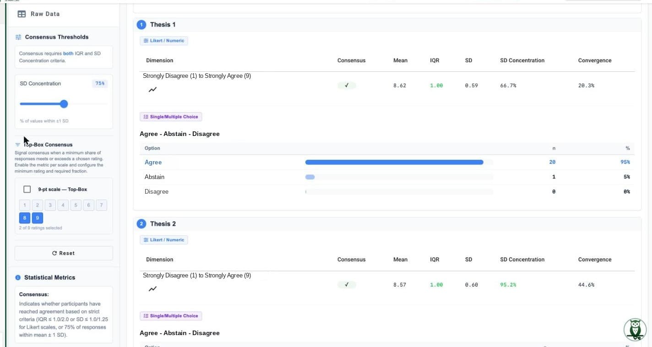
Task: Click the Convergence value 20.3%
Action: pyautogui.click(x=587, y=86)
